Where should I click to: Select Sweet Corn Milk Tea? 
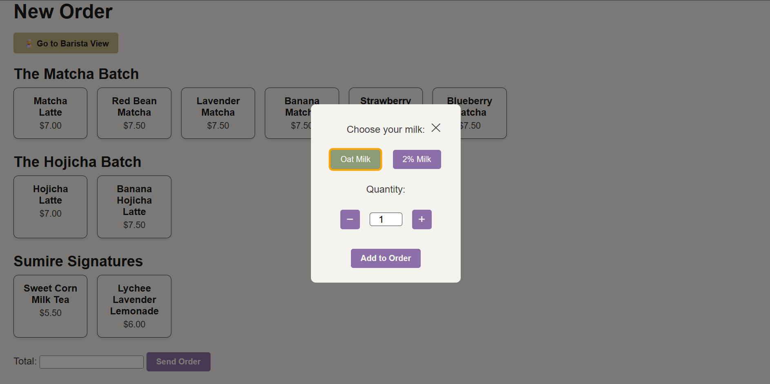pos(50,306)
